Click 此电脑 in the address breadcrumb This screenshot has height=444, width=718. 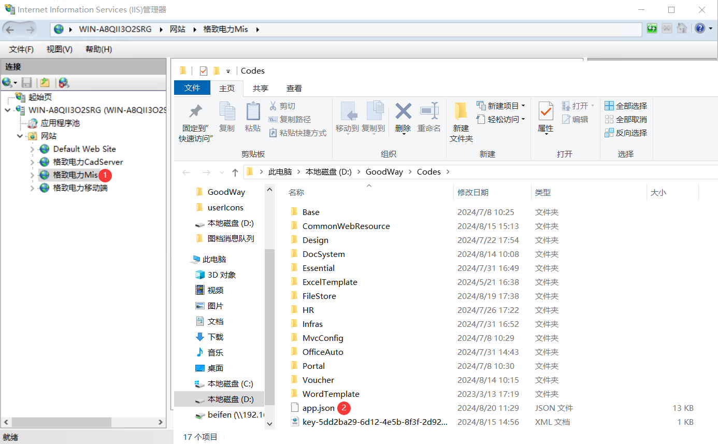click(x=280, y=172)
